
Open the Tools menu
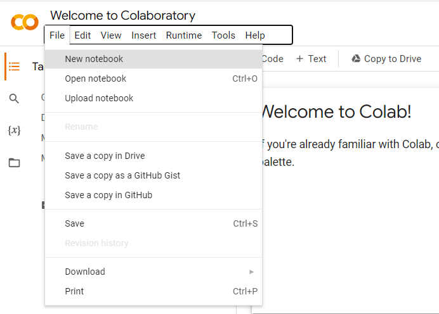[x=223, y=35]
